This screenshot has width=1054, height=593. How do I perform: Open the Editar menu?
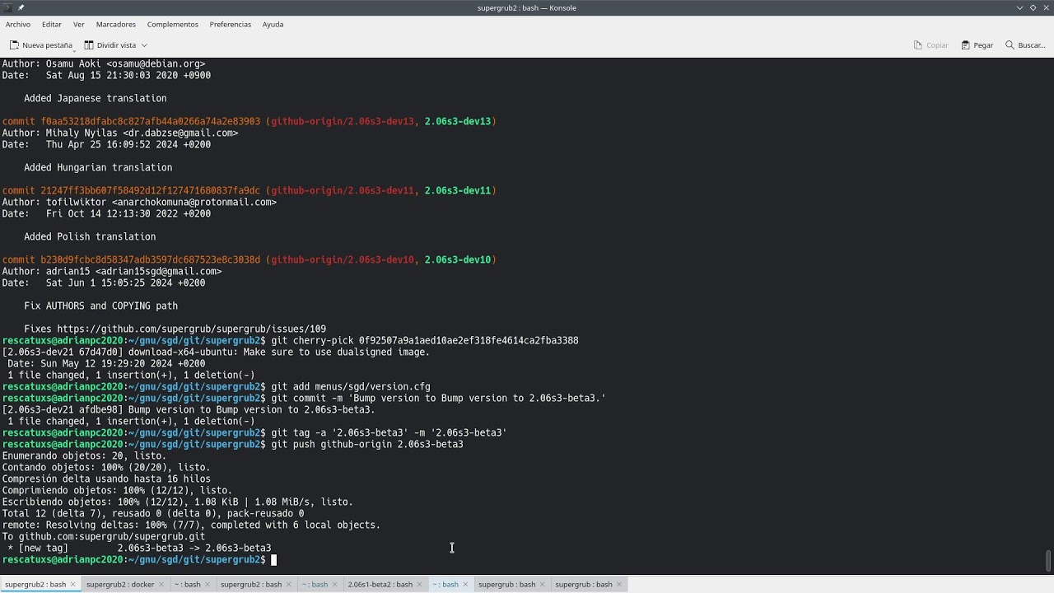click(52, 25)
